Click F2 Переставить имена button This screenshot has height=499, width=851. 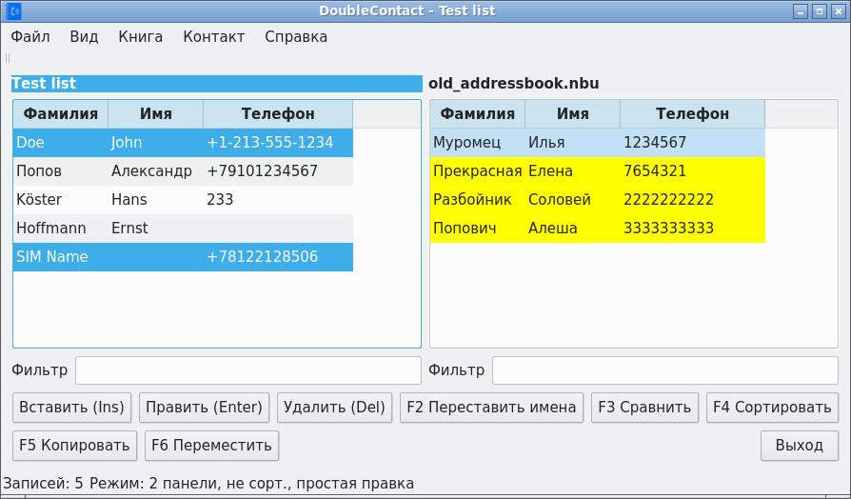click(491, 408)
